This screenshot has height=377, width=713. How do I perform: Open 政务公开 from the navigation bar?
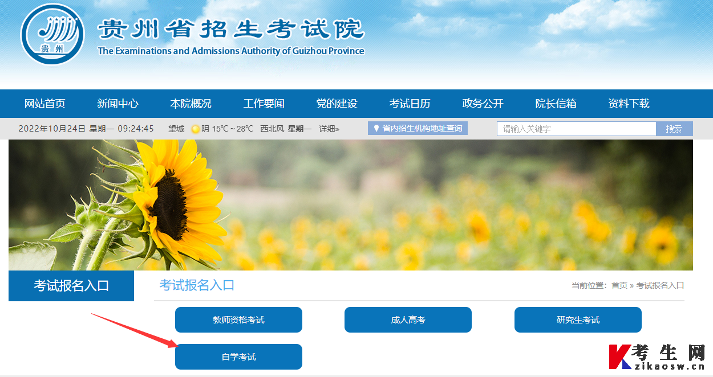[x=483, y=103]
